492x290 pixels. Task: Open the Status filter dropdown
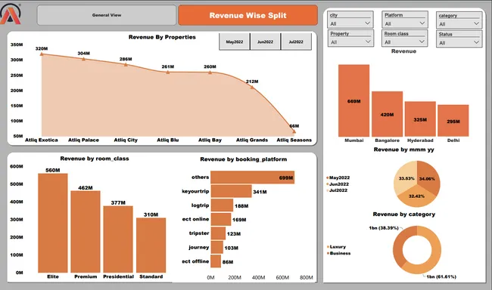click(459, 42)
